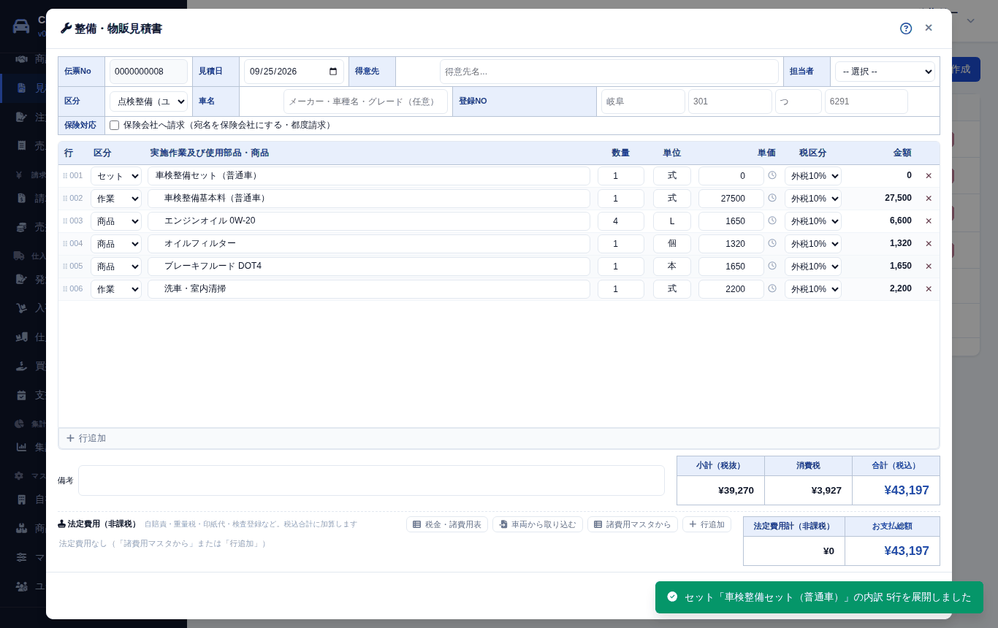This screenshot has width=998, height=628.
Task: Show price history for row 002 単価 27500
Action: click(772, 198)
